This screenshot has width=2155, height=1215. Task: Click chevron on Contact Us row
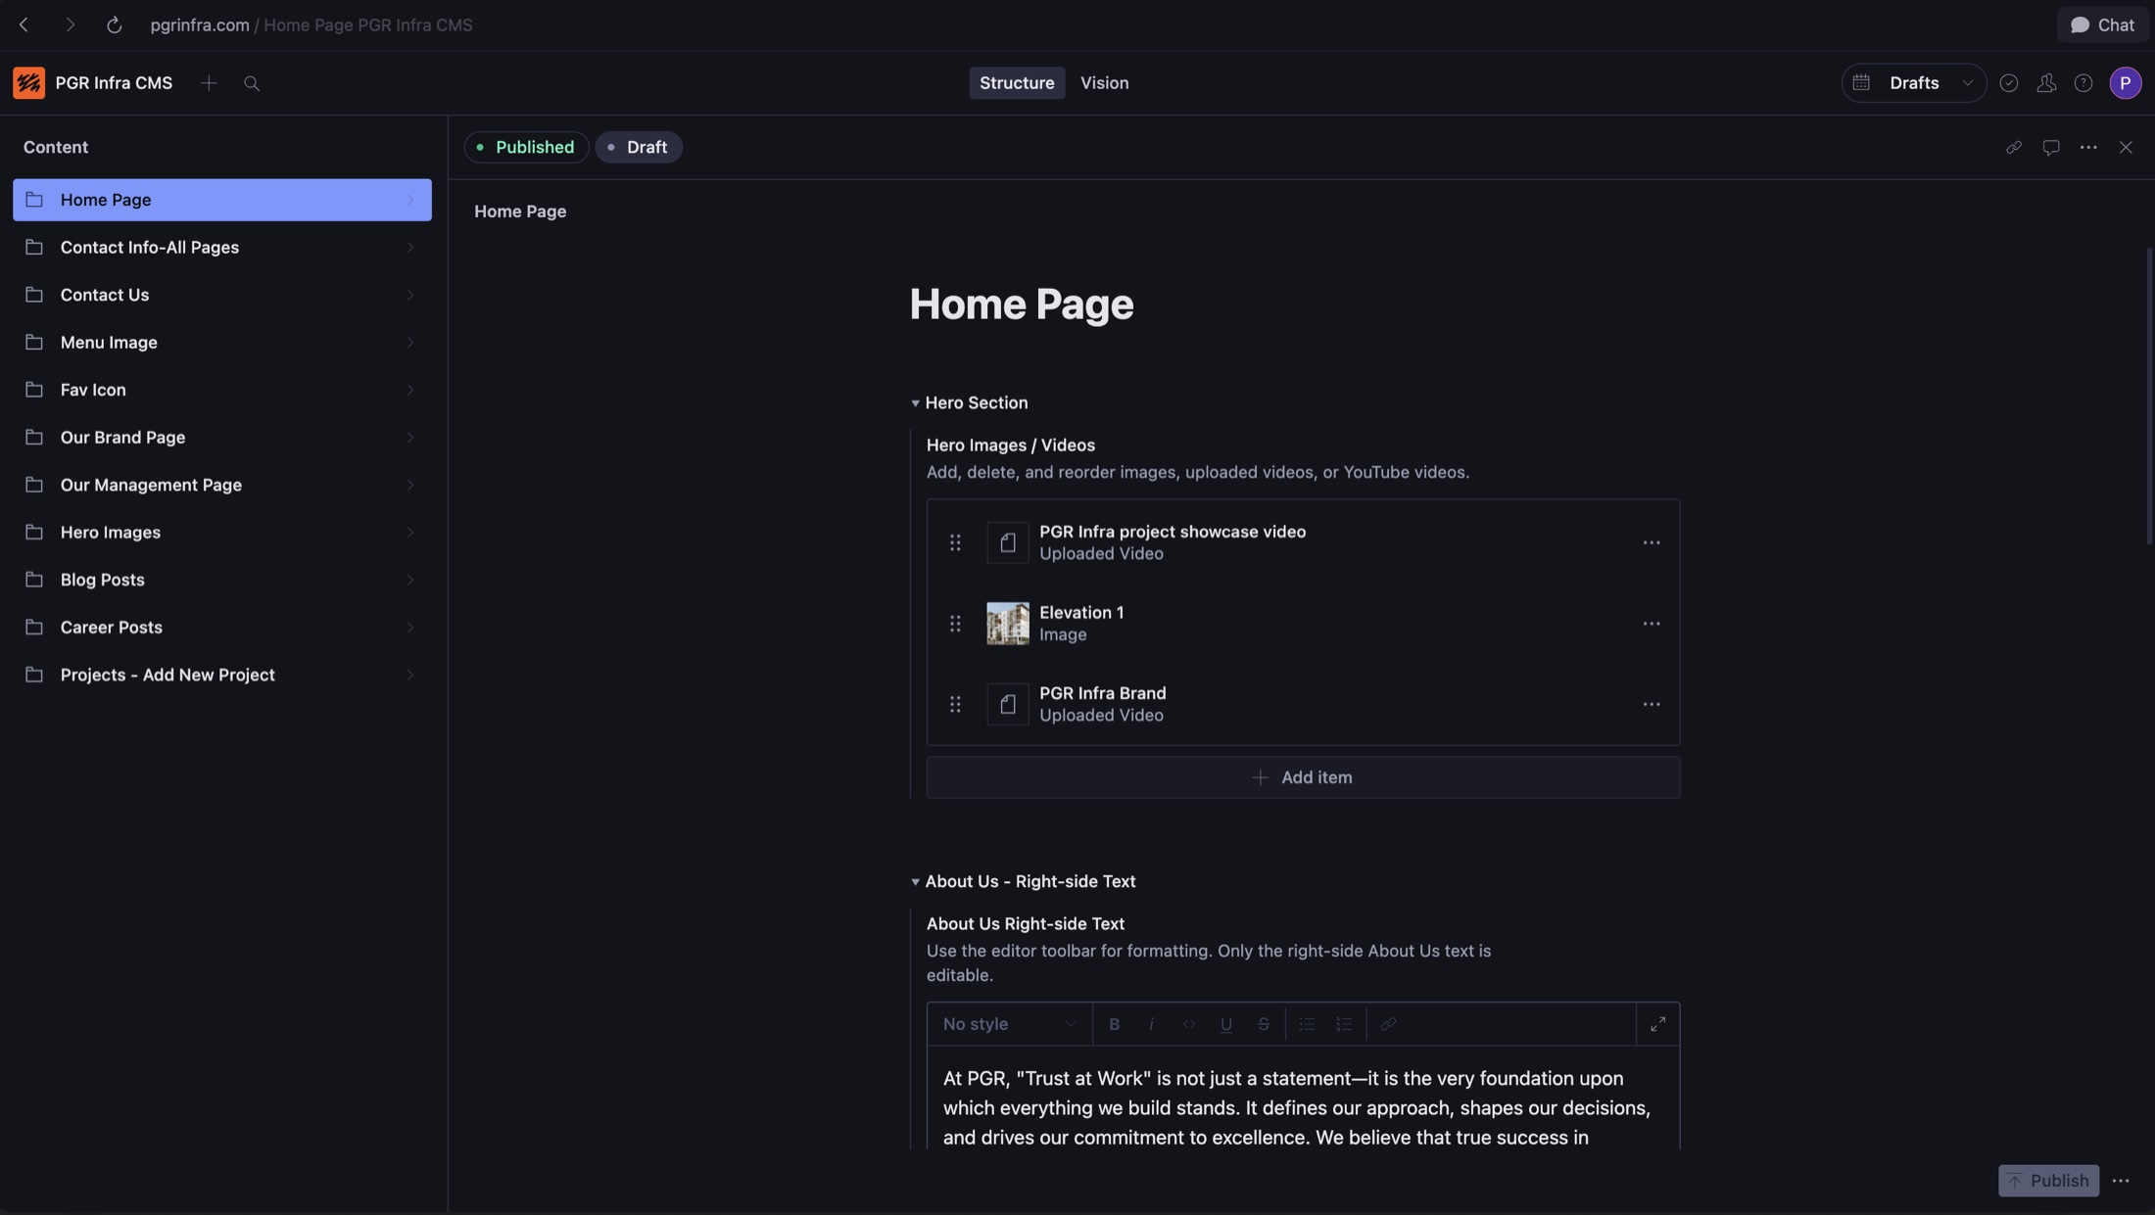410,295
